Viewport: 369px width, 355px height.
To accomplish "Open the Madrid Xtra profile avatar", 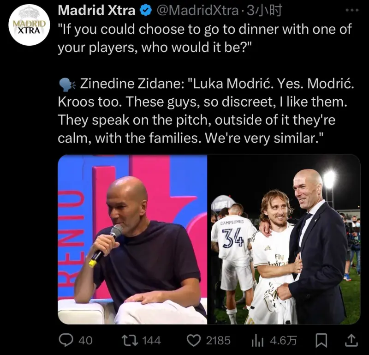I will tap(30, 25).
